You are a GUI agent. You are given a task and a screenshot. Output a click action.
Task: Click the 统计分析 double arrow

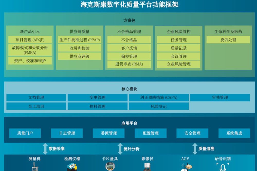[x=120, y=149]
